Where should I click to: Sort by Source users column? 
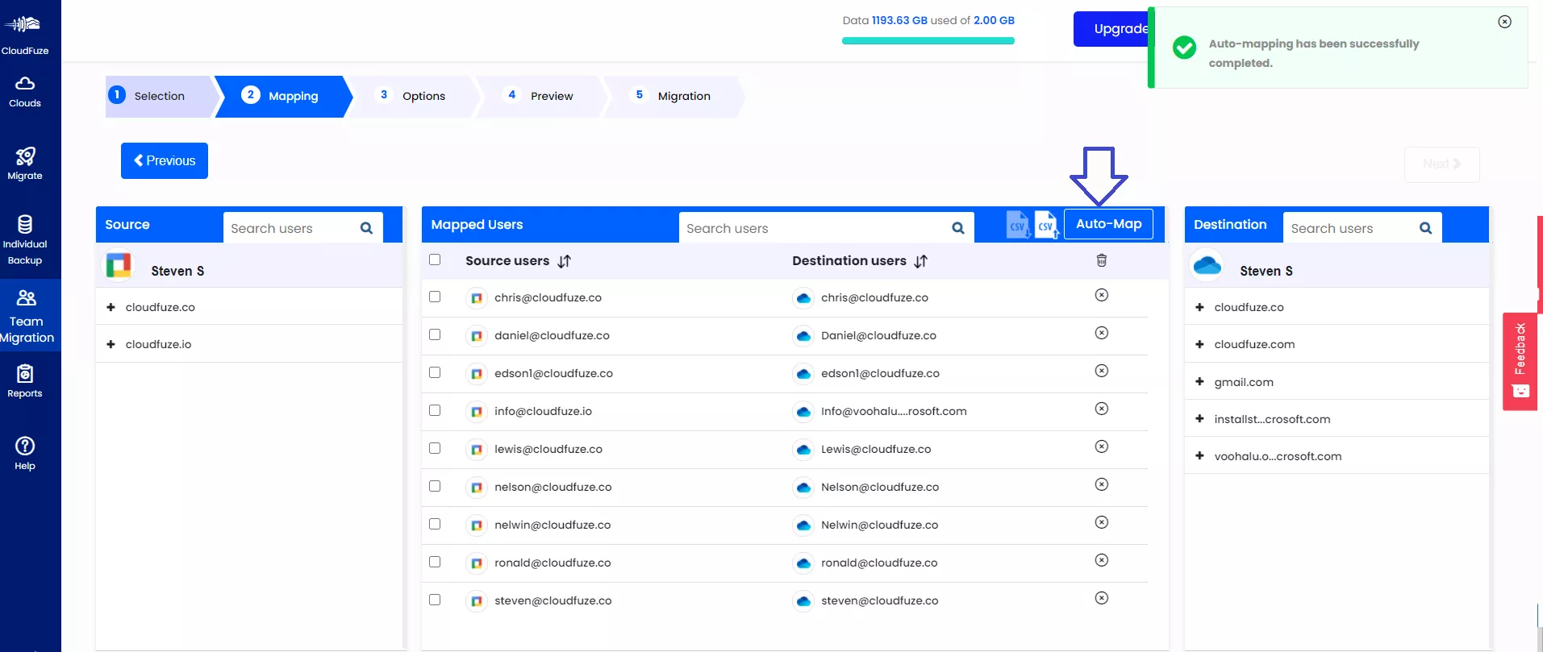pyautogui.click(x=564, y=261)
